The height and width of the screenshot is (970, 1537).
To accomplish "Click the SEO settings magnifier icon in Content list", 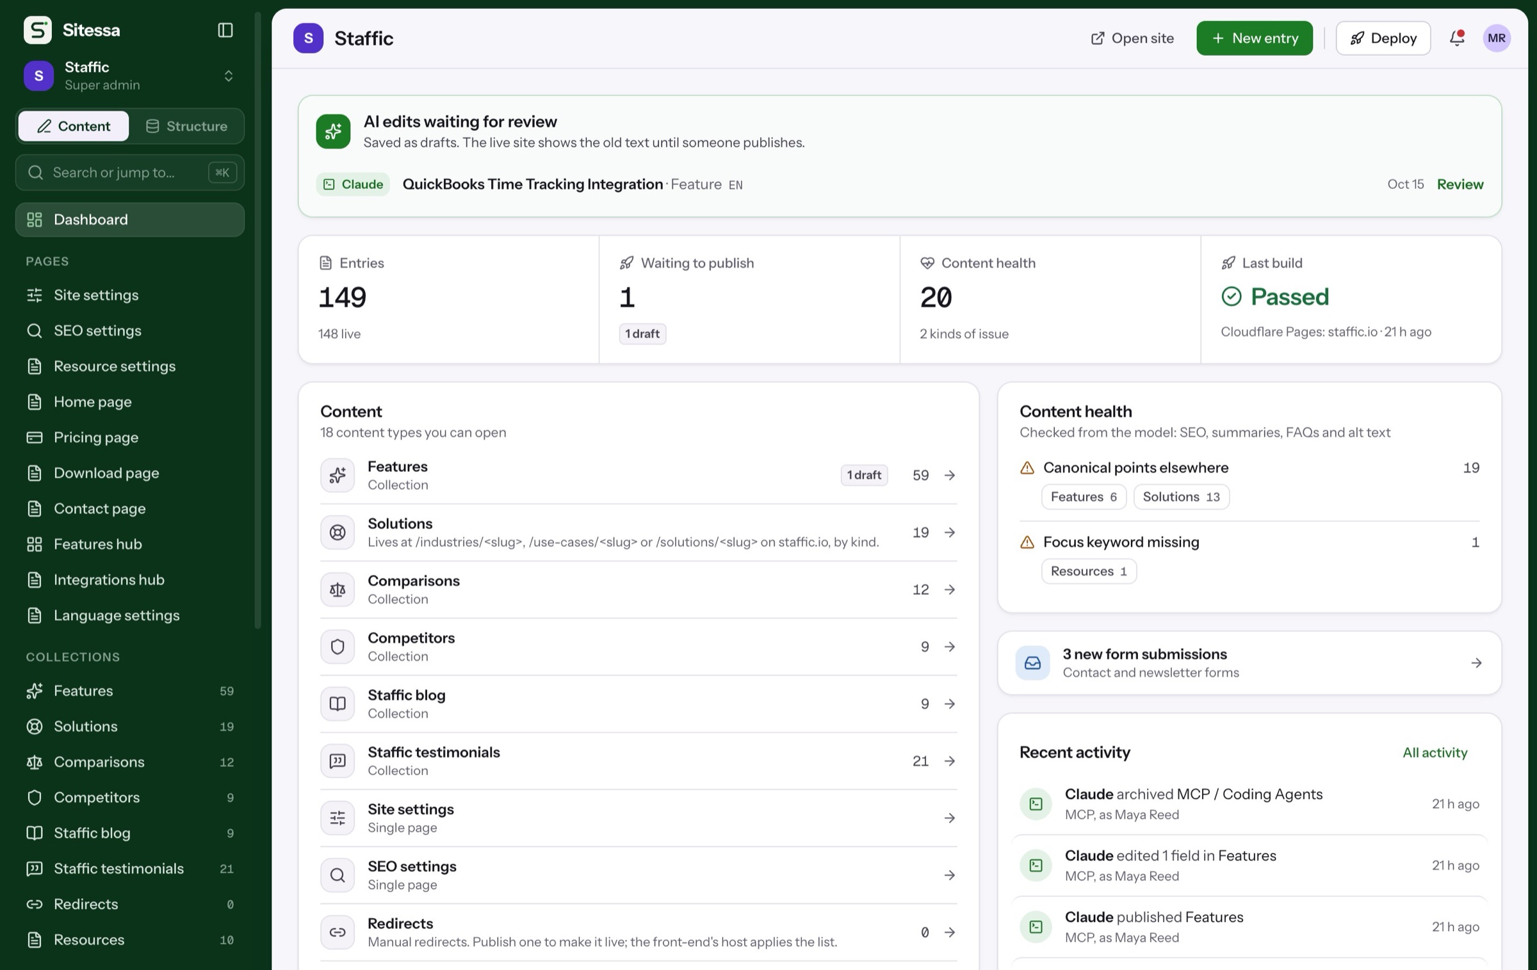I will click(x=337, y=875).
